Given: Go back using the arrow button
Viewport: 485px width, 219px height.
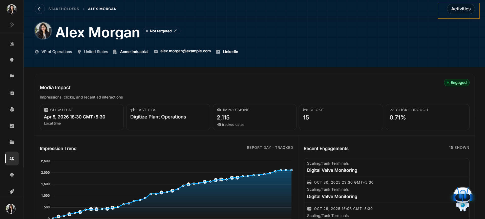Looking at the screenshot, I should [40, 9].
